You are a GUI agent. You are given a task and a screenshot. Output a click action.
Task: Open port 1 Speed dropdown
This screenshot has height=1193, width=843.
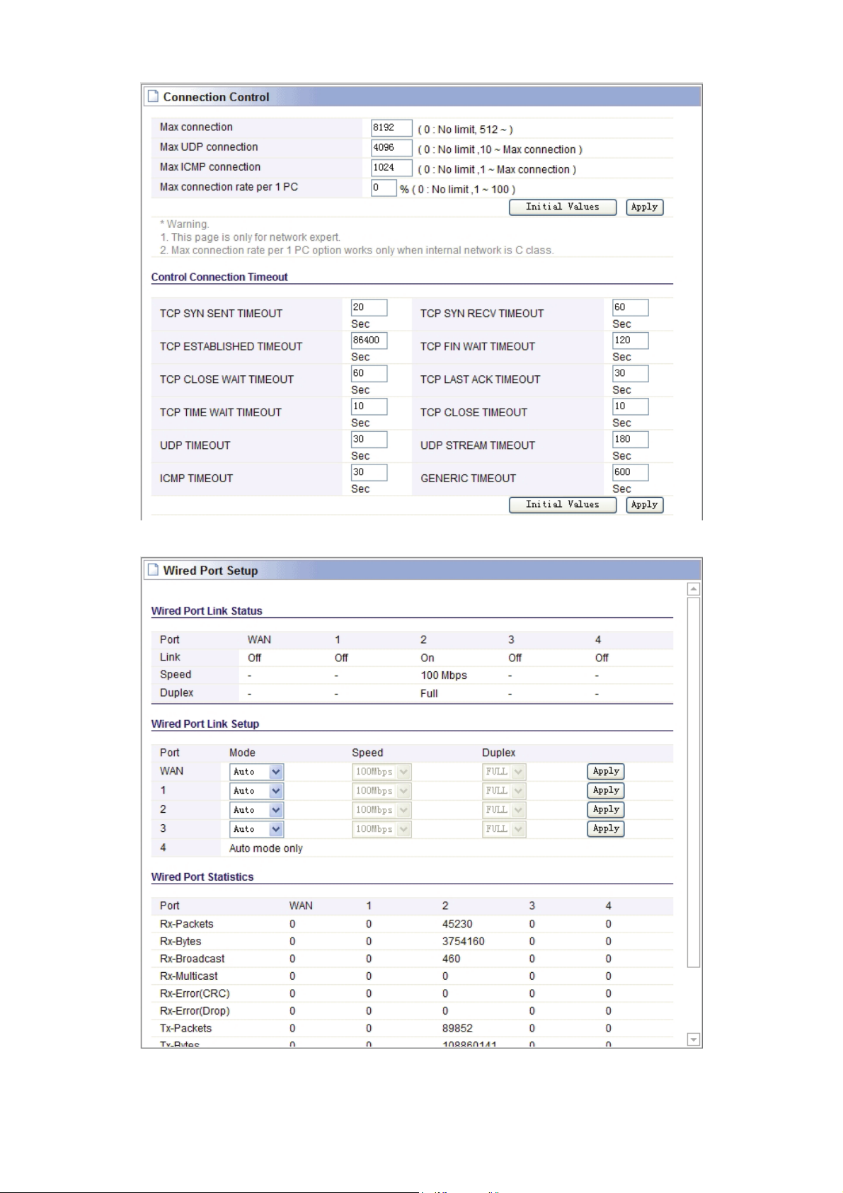[x=382, y=791]
